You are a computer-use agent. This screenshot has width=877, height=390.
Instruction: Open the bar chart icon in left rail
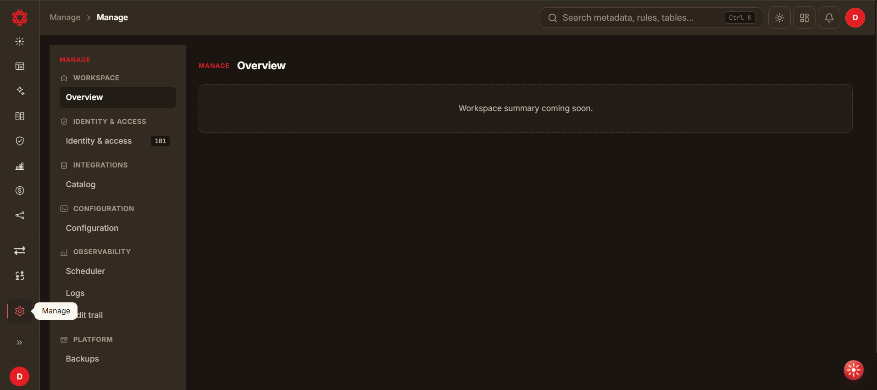(20, 166)
